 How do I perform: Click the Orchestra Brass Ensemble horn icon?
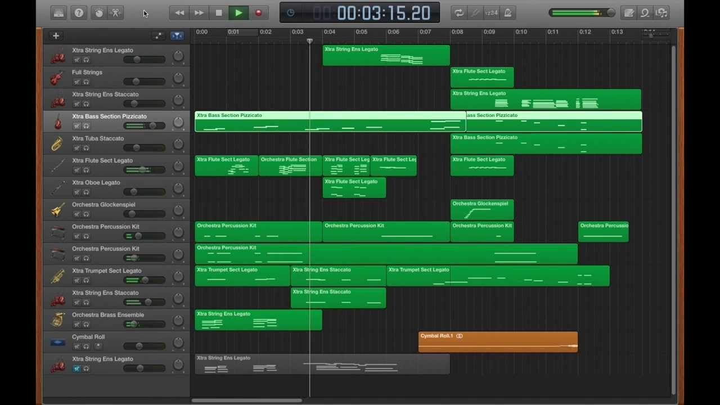click(x=57, y=320)
